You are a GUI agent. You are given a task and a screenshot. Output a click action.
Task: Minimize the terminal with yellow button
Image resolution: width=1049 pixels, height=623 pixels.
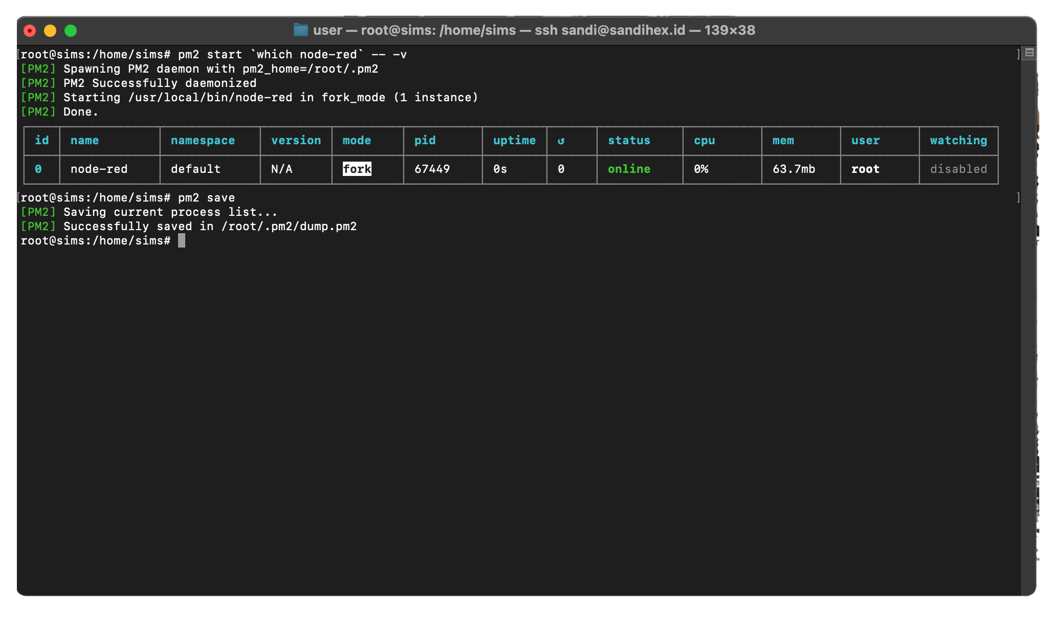[50, 31]
